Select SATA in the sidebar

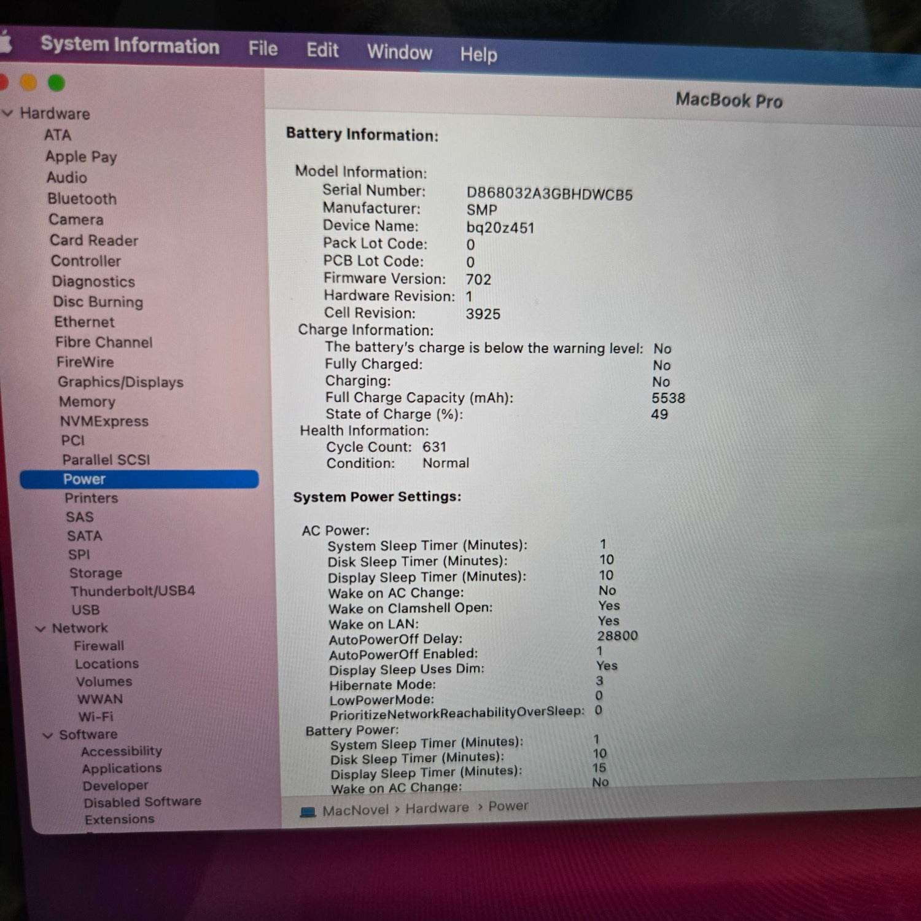(85, 537)
